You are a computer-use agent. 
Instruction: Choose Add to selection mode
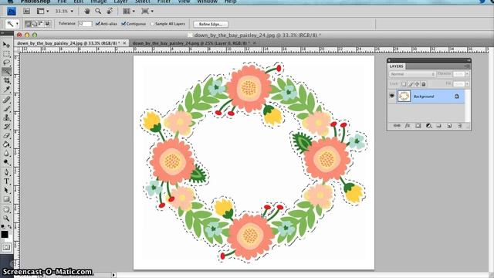coord(35,24)
